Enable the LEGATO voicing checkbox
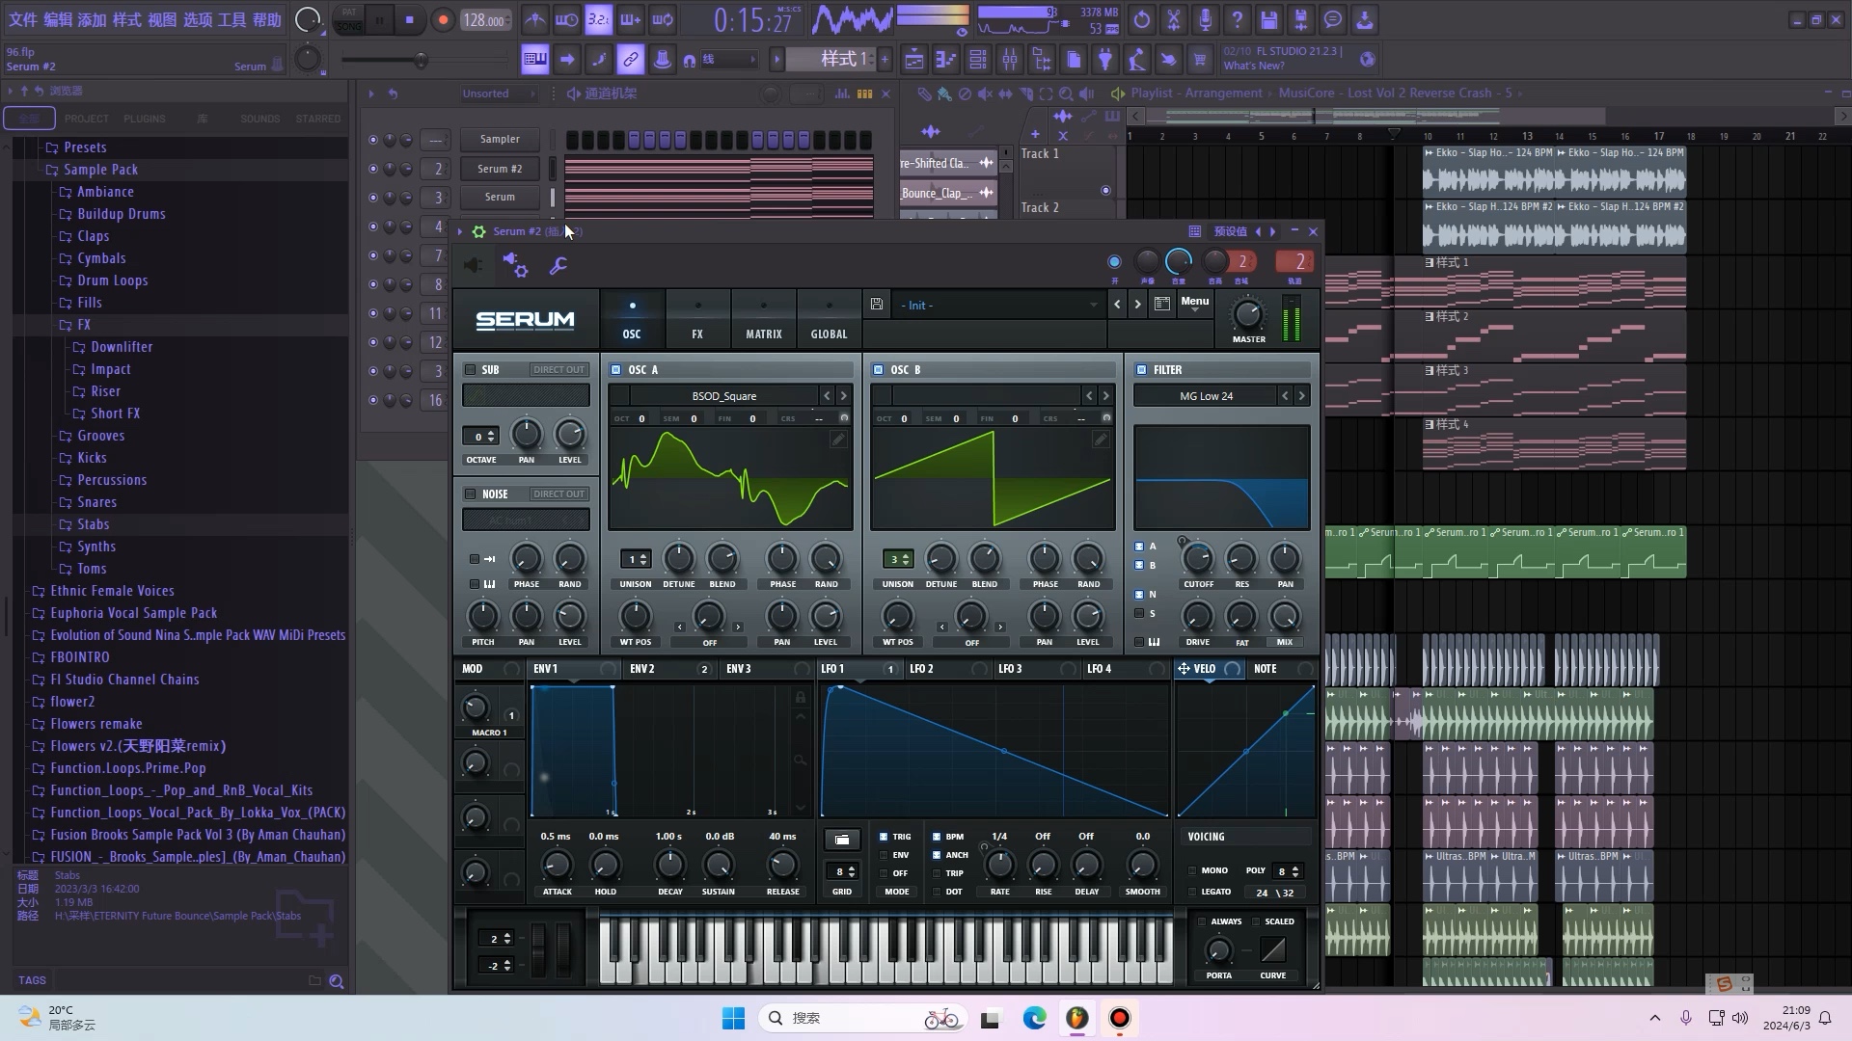 click(x=1193, y=893)
